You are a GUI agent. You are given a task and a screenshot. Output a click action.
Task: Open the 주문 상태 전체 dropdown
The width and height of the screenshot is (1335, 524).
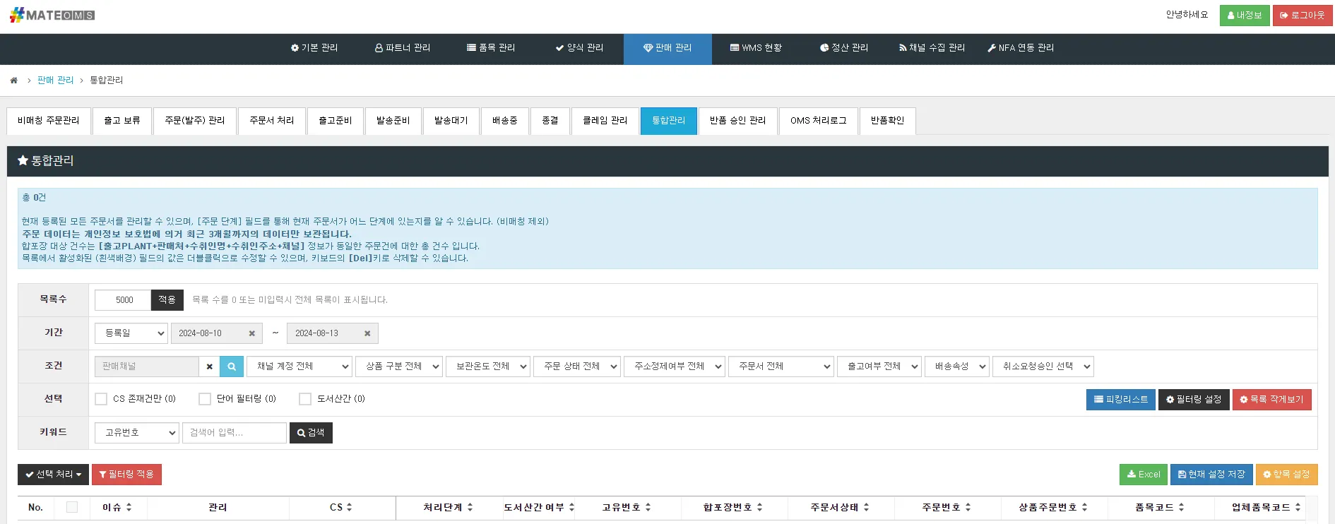coord(577,367)
